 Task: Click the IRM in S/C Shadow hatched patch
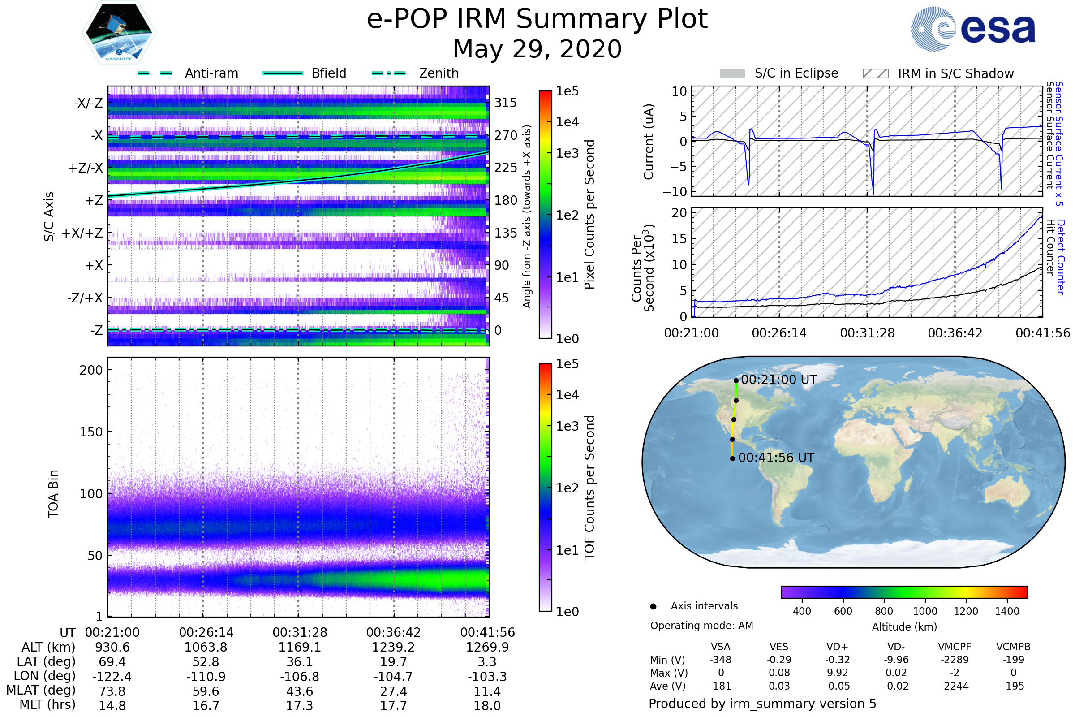(x=875, y=73)
